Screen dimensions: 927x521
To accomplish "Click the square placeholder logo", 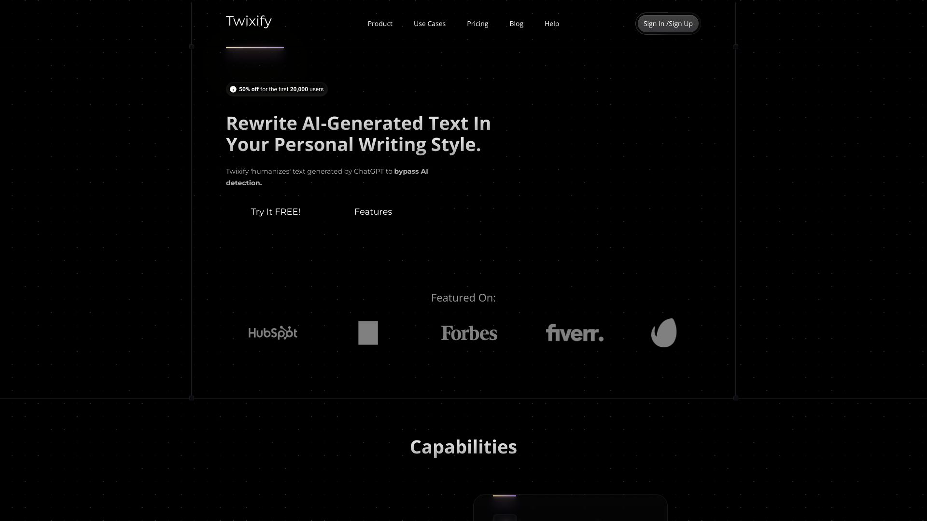I will (368, 333).
